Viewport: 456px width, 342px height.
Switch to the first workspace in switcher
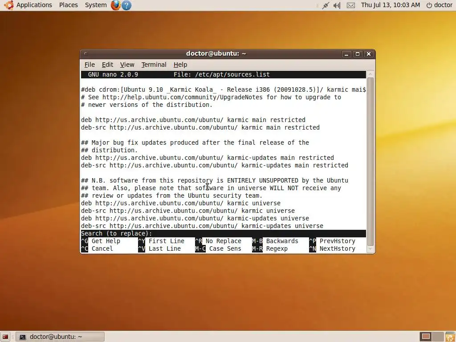tap(426, 337)
